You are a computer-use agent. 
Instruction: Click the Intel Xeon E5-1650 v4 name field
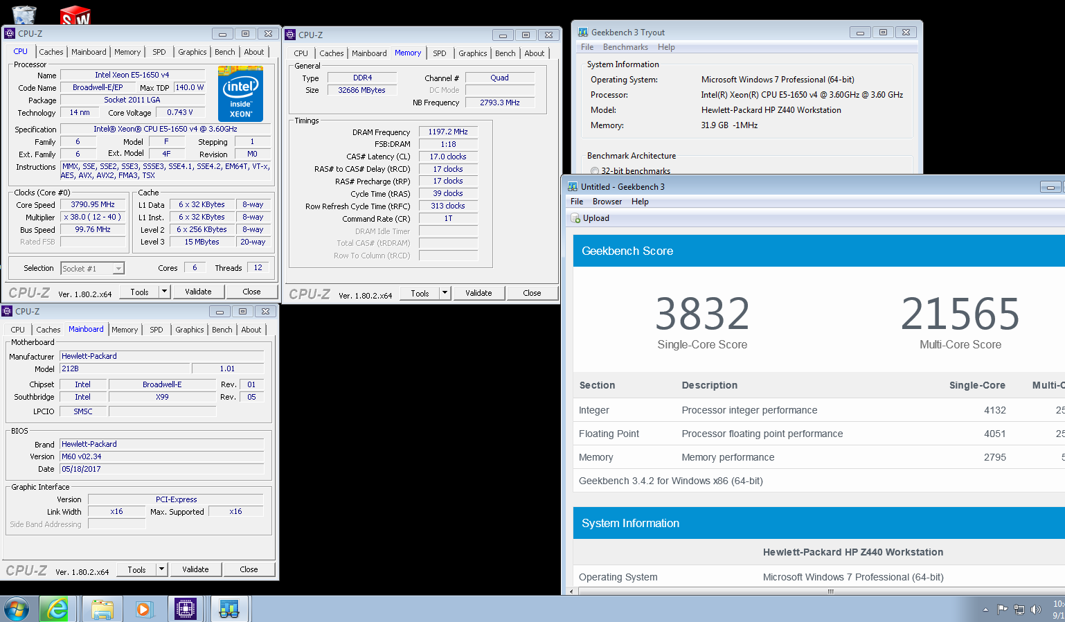(132, 75)
